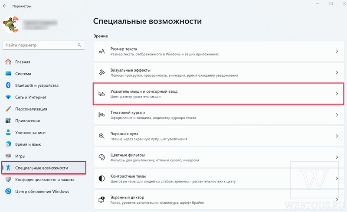Viewport: 347px width, 212px height.
Task: Click the chevron on Визуальные эффекты row
Action: click(337, 72)
